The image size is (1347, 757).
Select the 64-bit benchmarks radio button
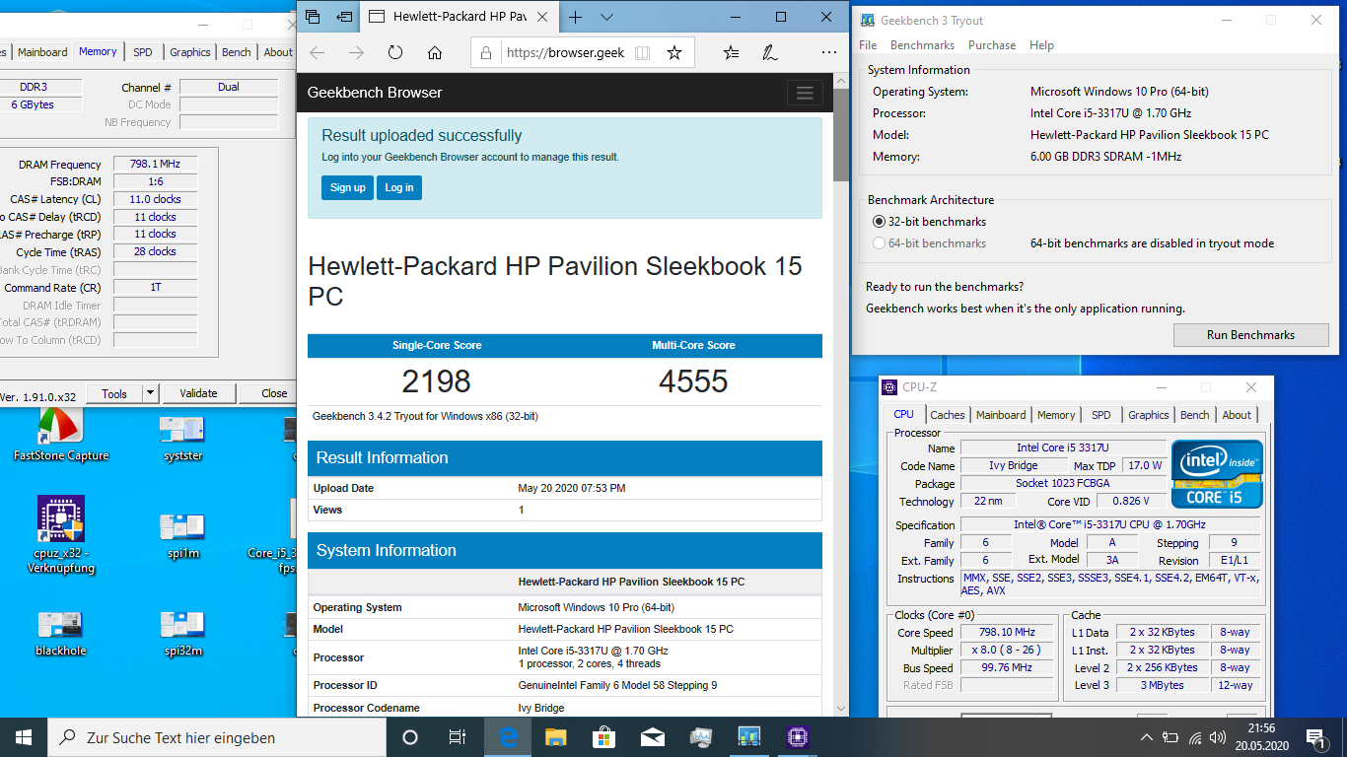coord(880,243)
